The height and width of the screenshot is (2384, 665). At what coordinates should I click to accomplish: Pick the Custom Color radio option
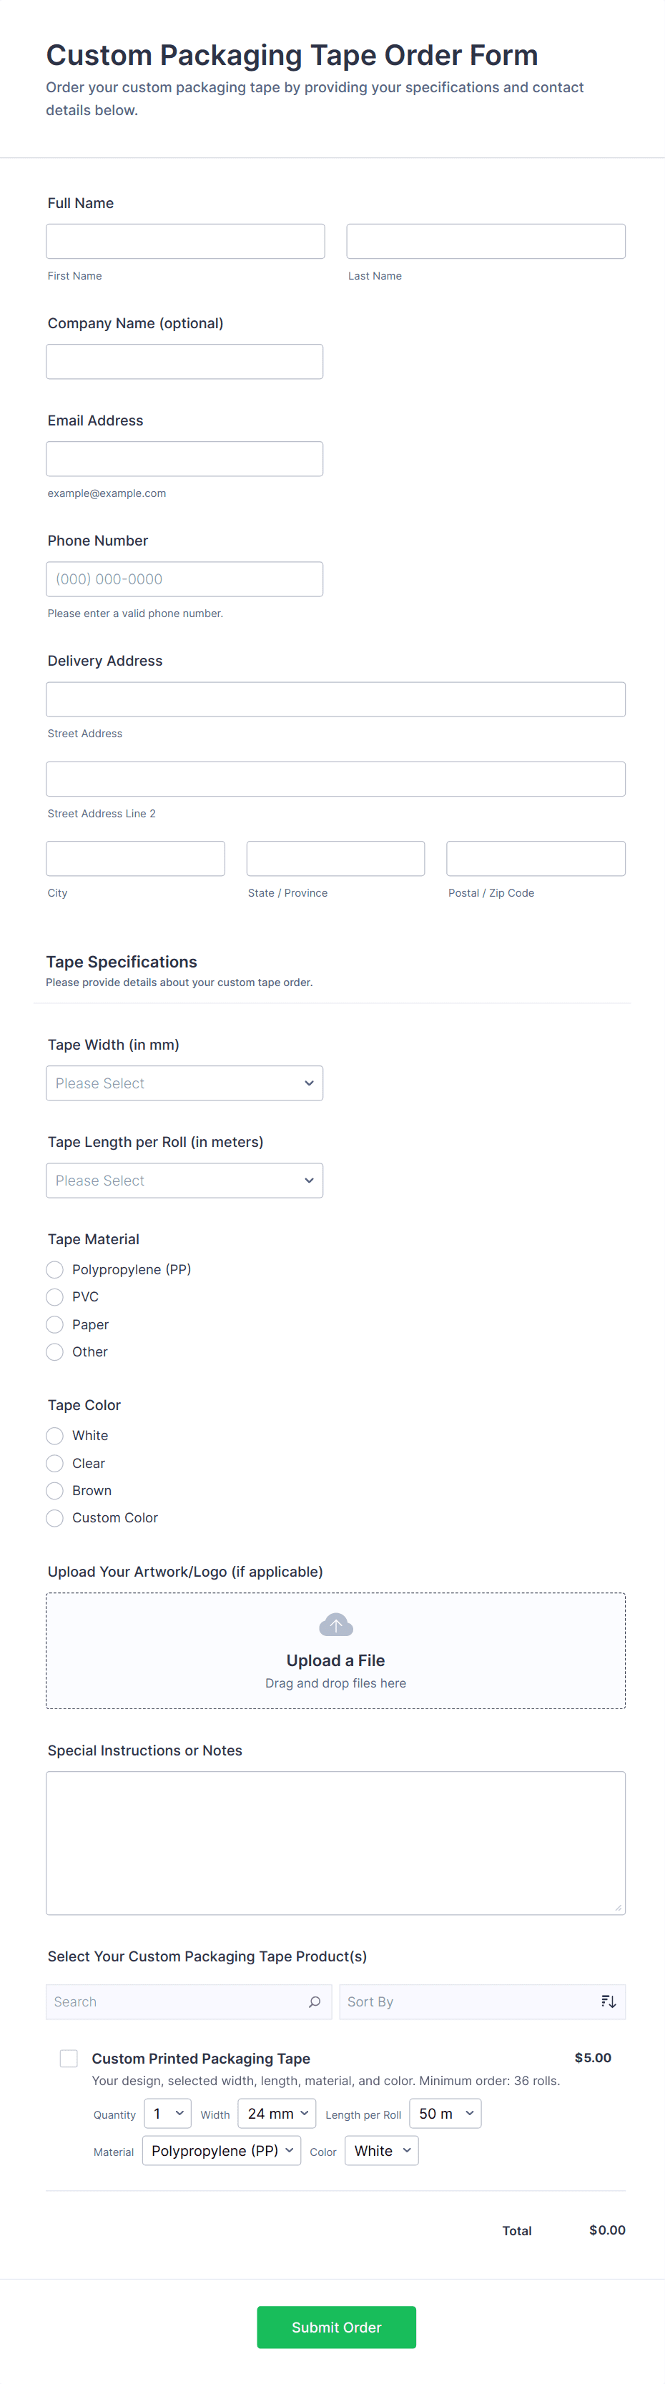(56, 1518)
